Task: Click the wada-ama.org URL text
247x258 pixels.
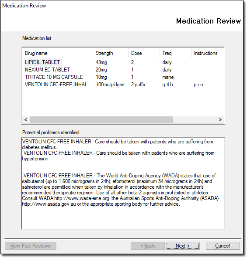Action: point(82,198)
